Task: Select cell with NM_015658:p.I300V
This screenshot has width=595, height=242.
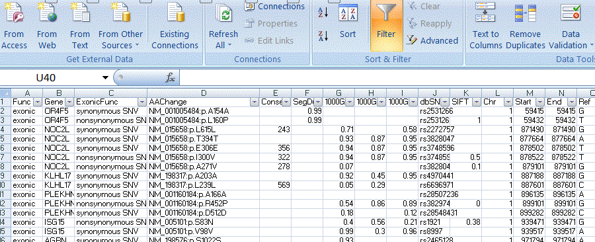Action: coord(204,157)
